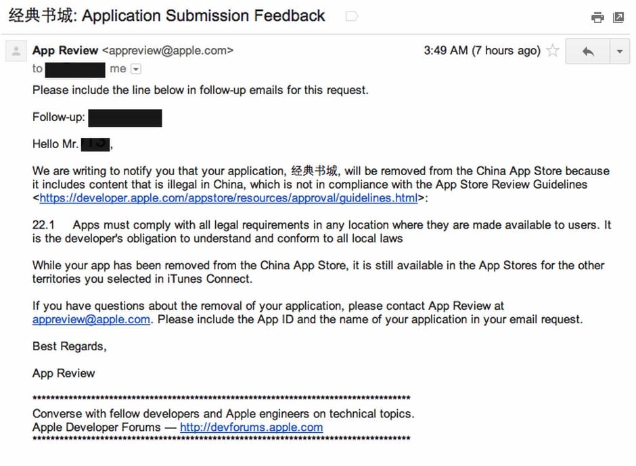
Task: Click the sender avatar placeholder
Action: [x=16, y=51]
